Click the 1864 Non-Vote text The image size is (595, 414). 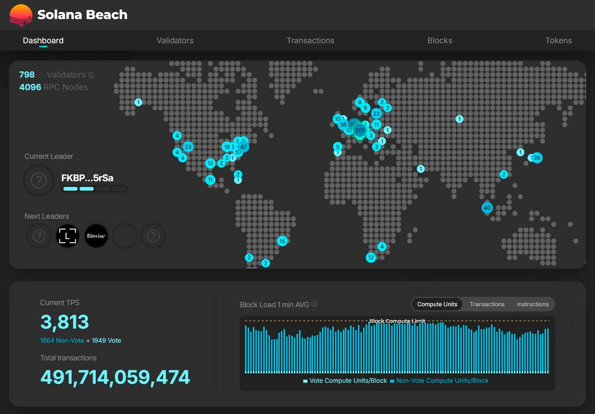[x=62, y=341]
